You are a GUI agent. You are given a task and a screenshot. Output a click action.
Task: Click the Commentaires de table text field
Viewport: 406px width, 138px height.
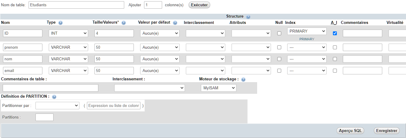(51, 88)
